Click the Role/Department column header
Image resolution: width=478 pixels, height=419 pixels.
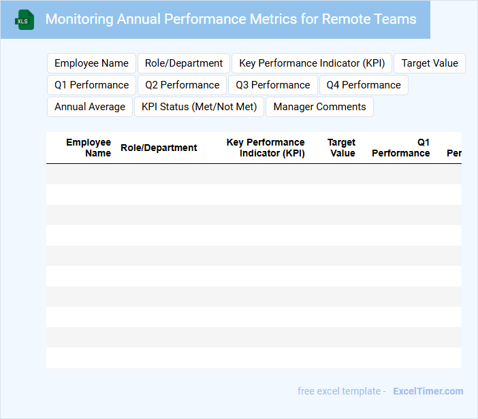159,148
